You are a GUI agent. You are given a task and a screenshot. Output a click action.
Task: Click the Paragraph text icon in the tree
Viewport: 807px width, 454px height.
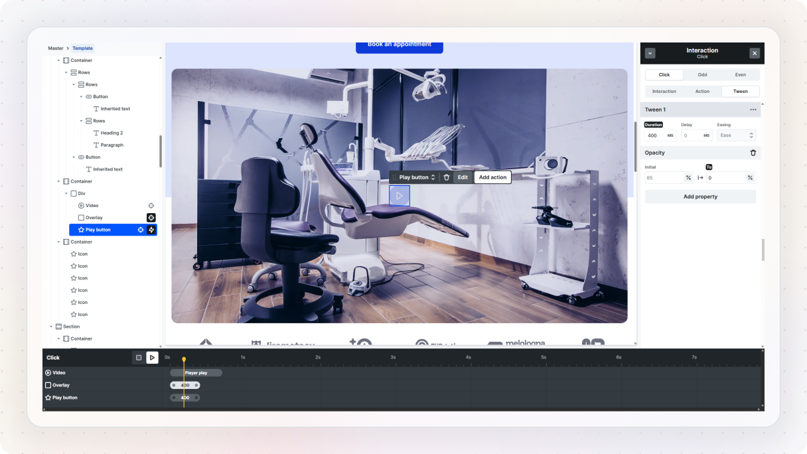coord(96,145)
